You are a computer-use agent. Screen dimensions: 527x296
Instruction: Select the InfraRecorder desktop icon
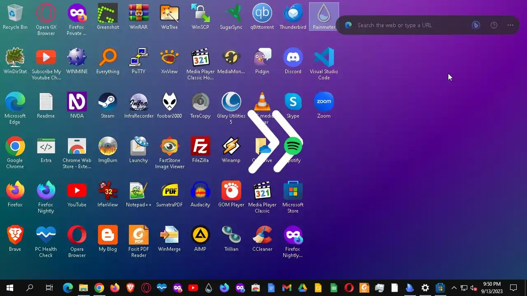138,106
